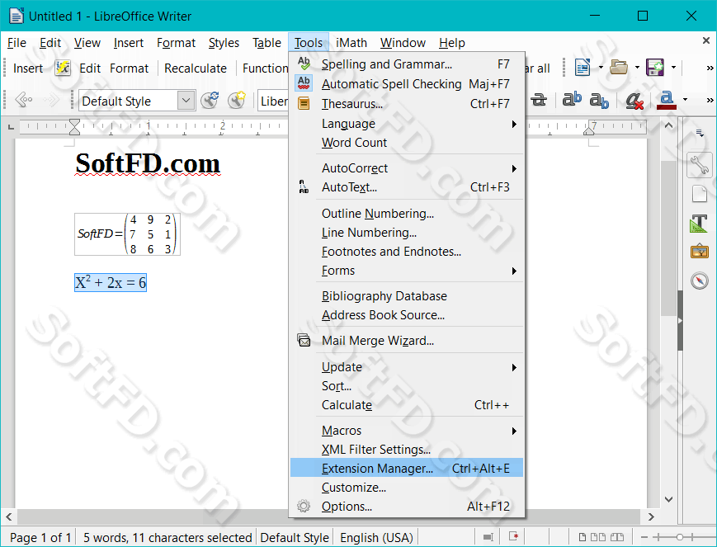
Task: Click Spelling and Grammar menu icon
Action: point(304,64)
